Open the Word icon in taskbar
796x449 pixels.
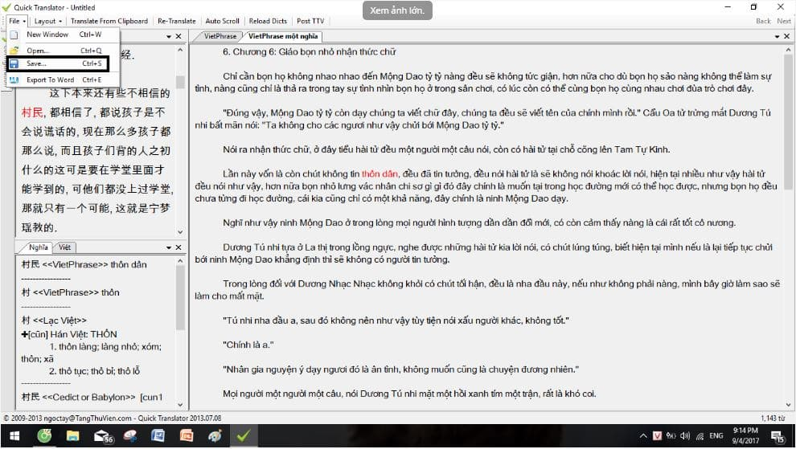click(158, 437)
